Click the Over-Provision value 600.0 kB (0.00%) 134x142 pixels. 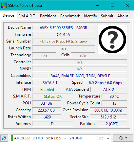[x=108, y=110]
